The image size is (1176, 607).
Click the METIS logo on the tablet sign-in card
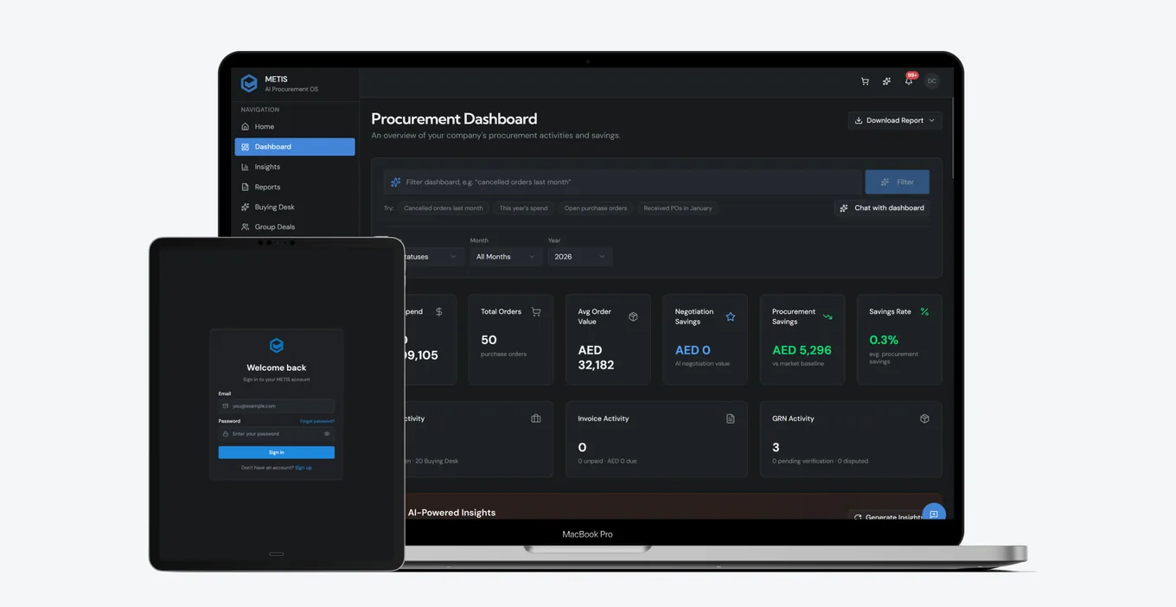pos(277,346)
